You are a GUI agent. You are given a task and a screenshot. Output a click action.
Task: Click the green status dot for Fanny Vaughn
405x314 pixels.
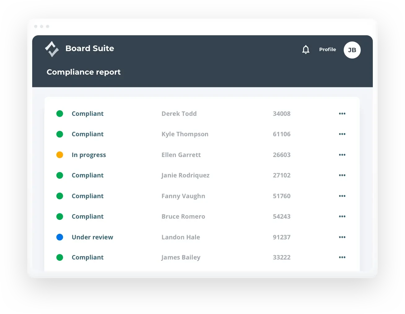(60, 196)
